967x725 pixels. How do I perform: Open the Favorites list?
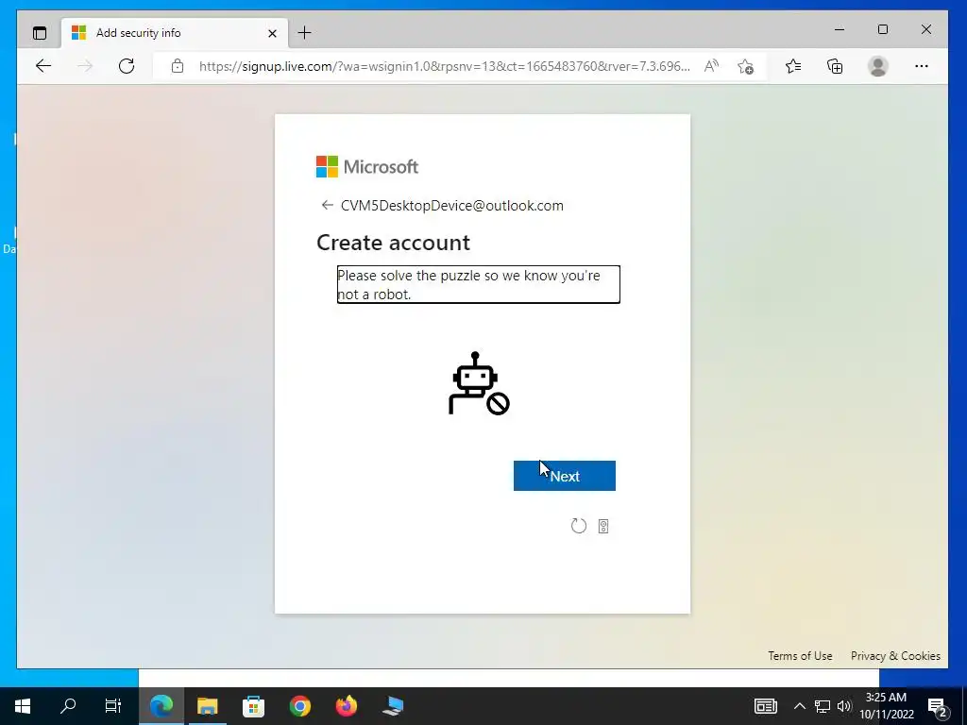[x=793, y=66]
